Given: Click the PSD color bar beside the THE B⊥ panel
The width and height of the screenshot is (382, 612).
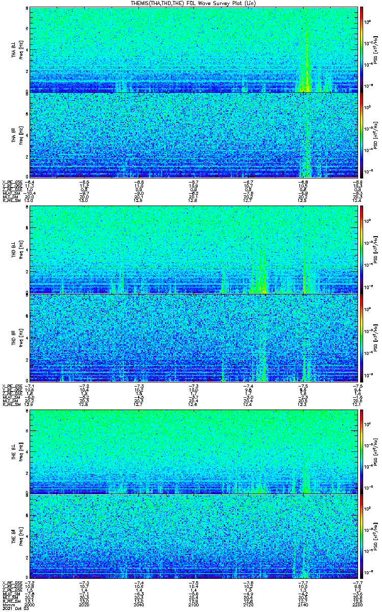Looking at the screenshot, I should click(x=362, y=451).
